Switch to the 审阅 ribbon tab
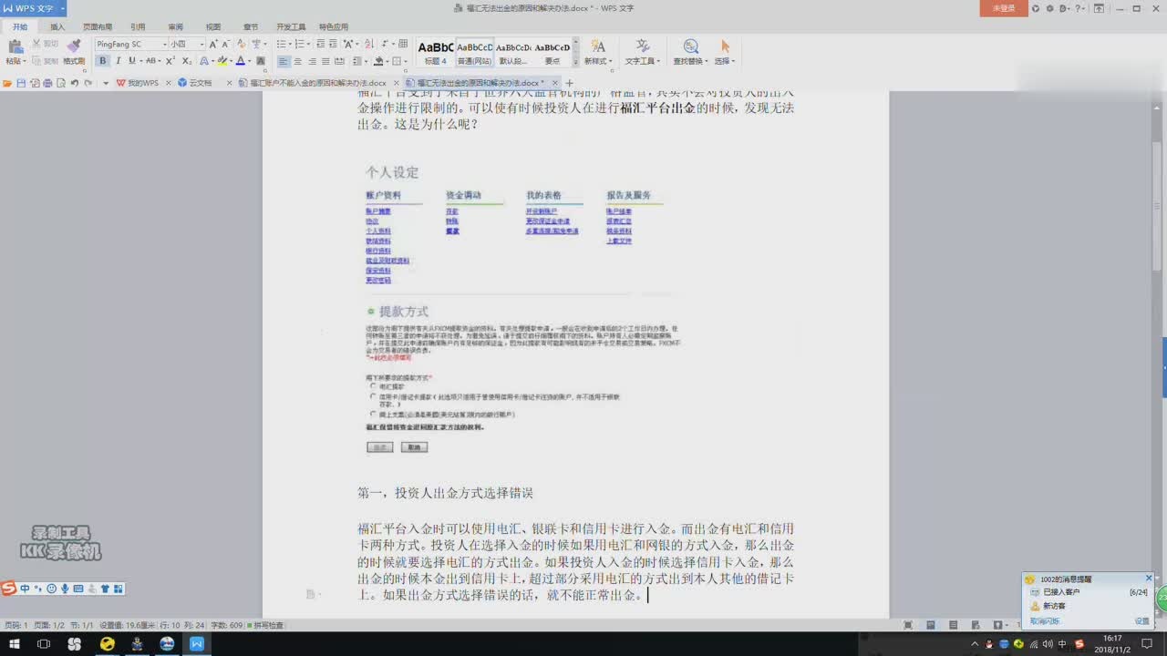The height and width of the screenshot is (656, 1167). (175, 27)
